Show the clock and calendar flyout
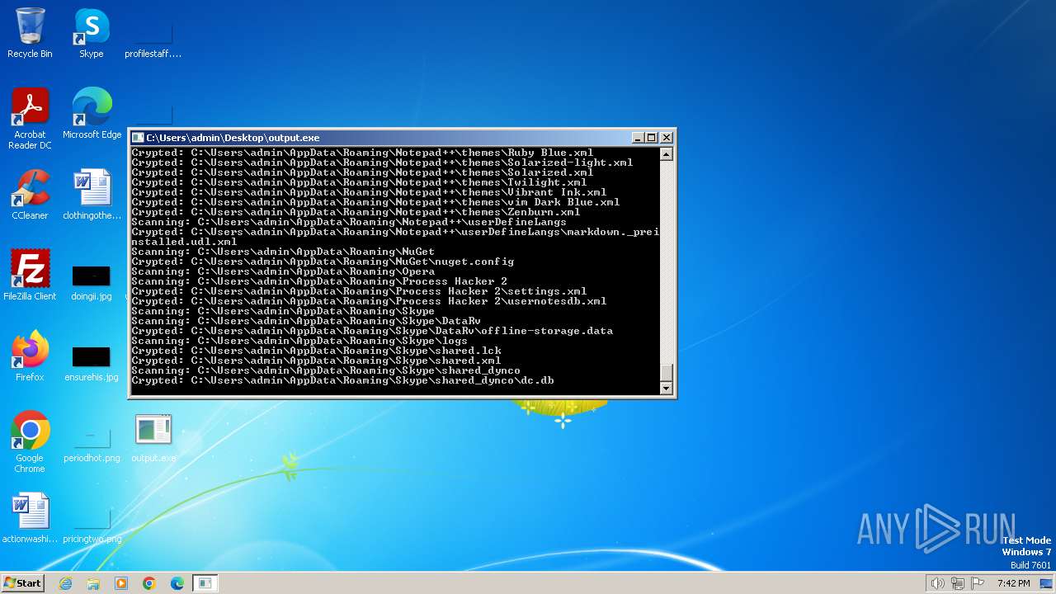1056x594 pixels. click(1013, 583)
